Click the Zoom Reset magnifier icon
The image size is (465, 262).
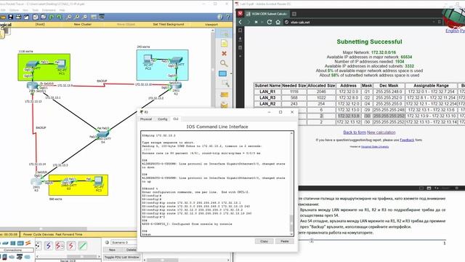76,17
